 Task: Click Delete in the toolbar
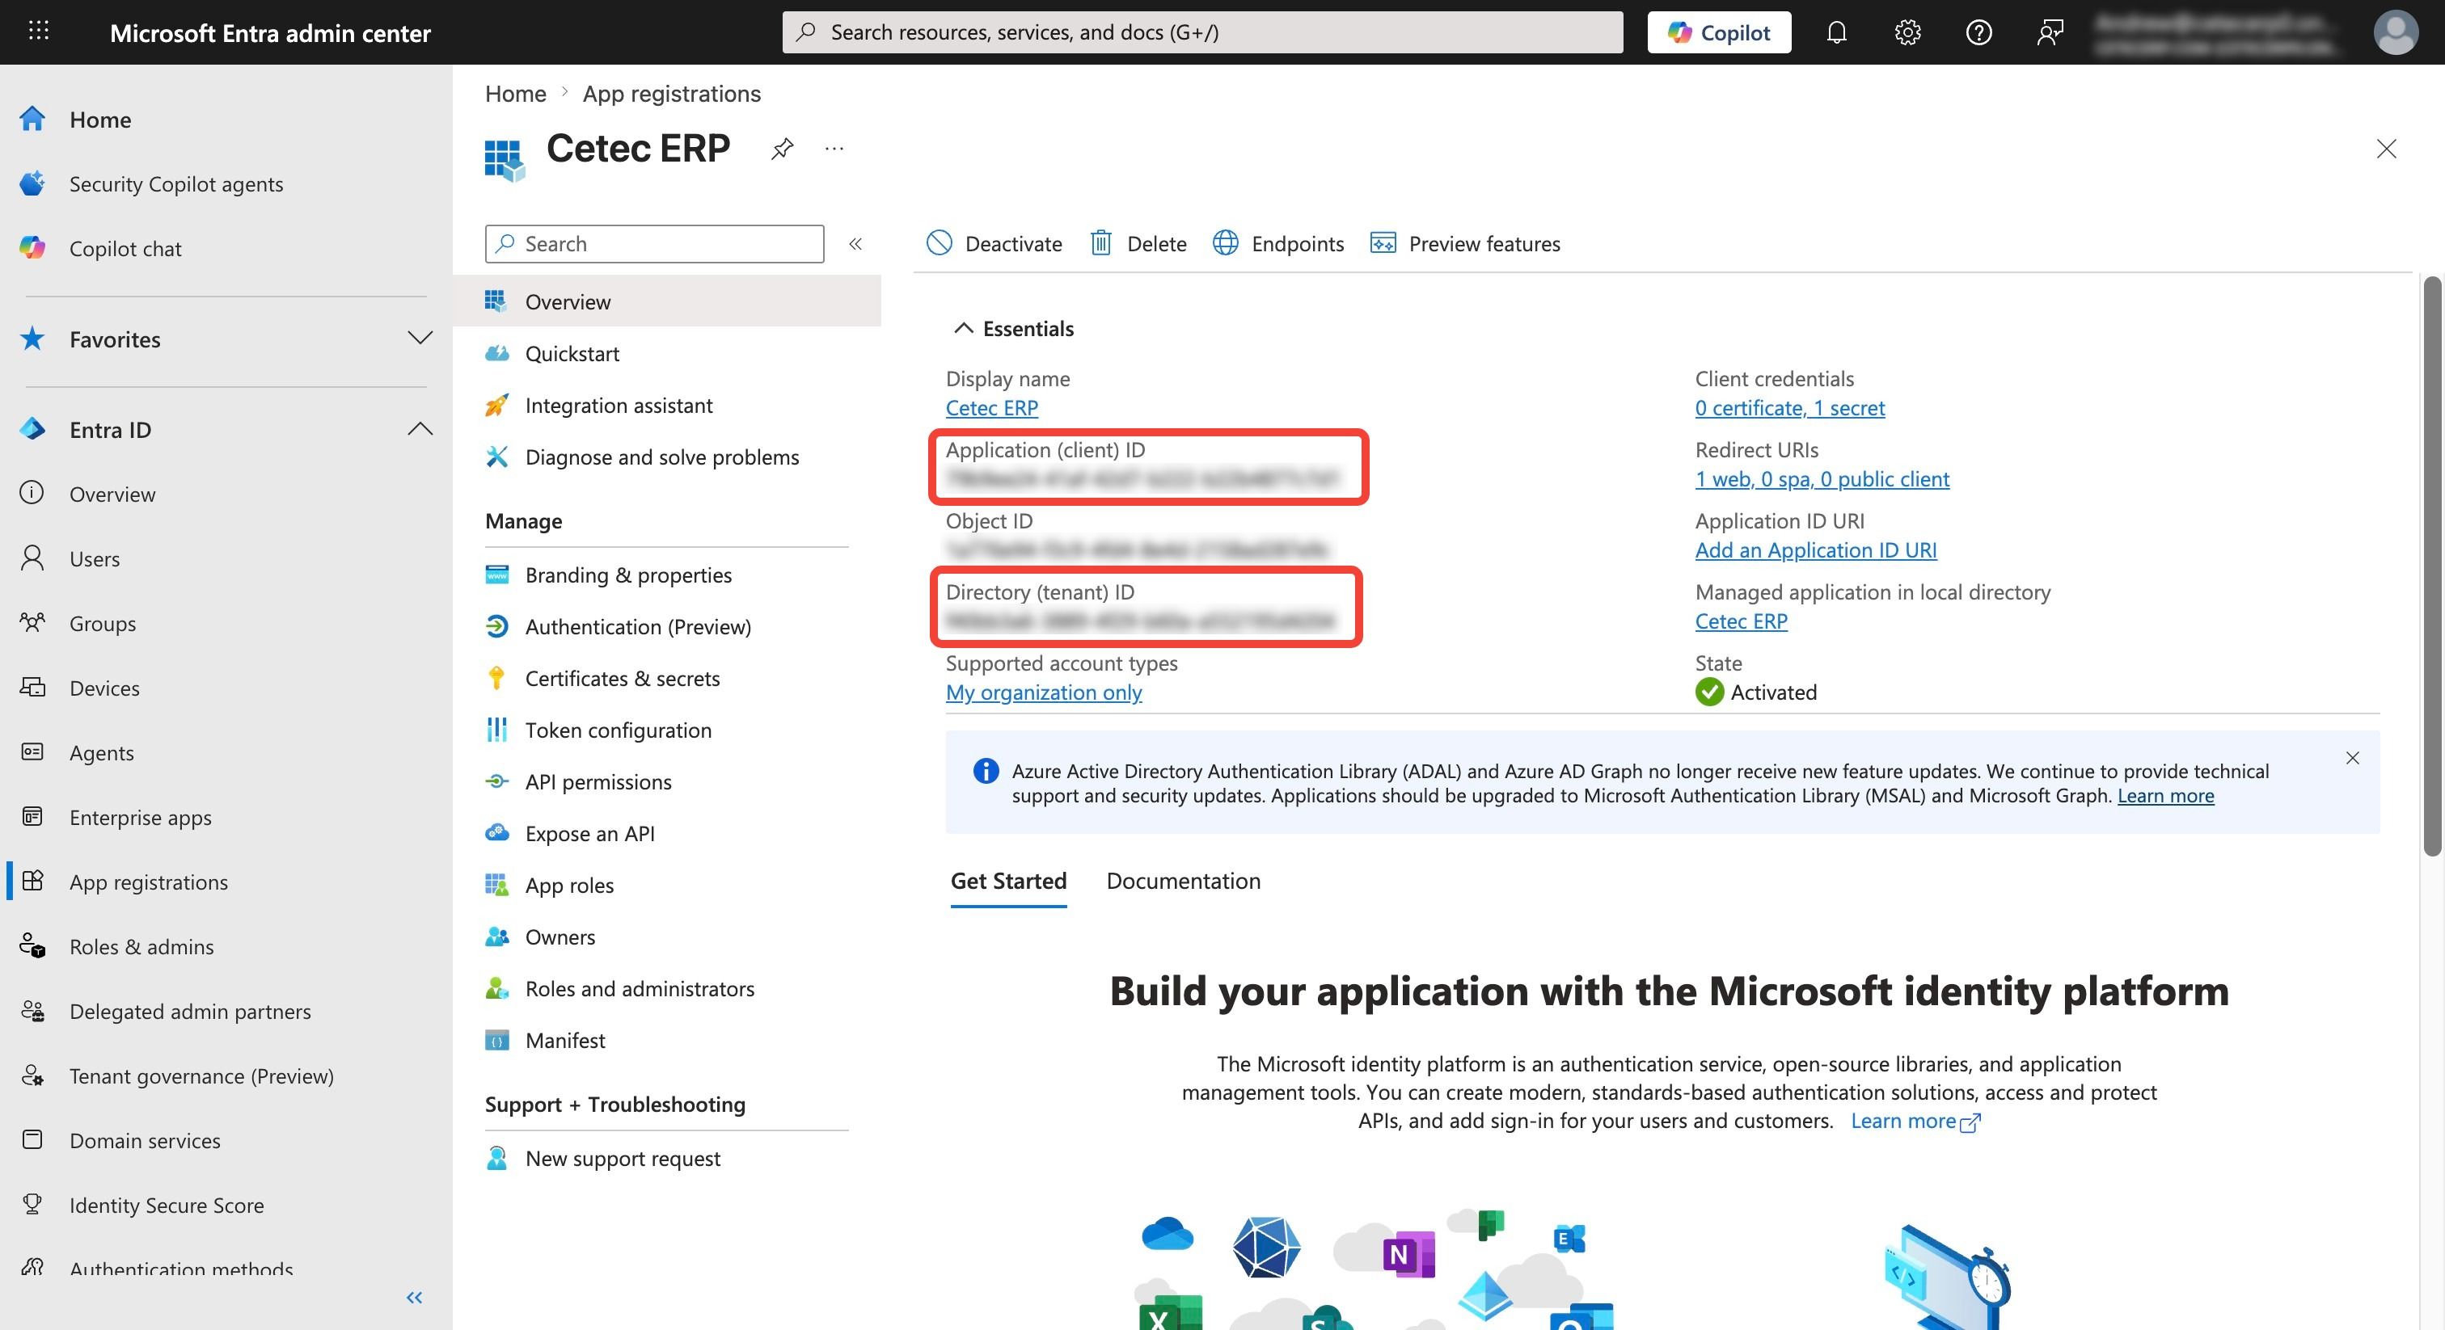tap(1138, 244)
